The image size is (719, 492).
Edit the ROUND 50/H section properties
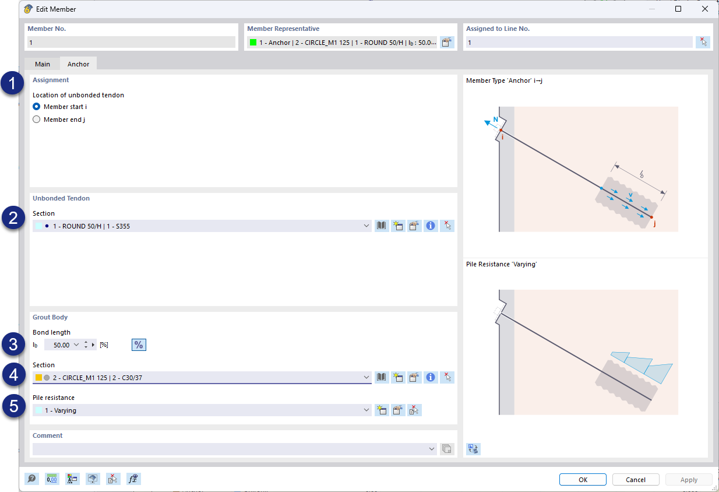click(x=414, y=226)
